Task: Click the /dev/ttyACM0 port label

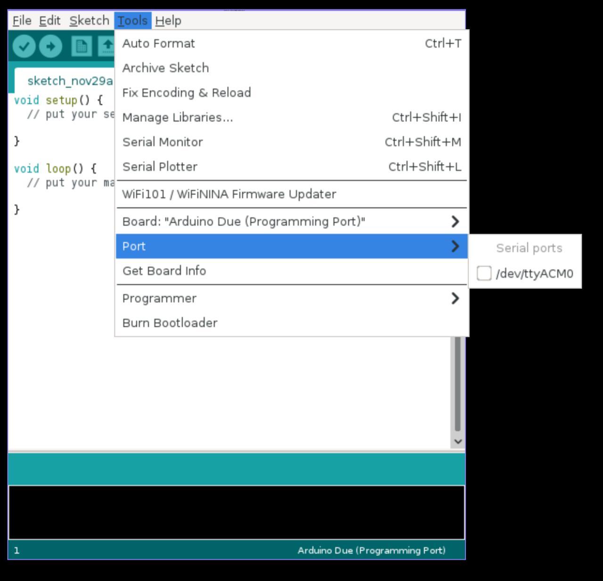Action: [x=534, y=274]
